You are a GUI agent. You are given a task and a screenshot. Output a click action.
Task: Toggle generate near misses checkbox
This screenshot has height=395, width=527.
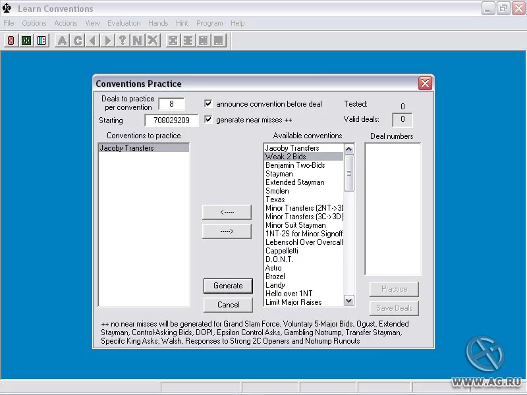tap(208, 119)
